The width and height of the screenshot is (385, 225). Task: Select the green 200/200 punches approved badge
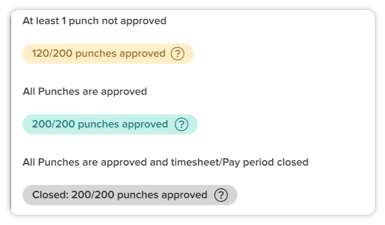point(110,124)
